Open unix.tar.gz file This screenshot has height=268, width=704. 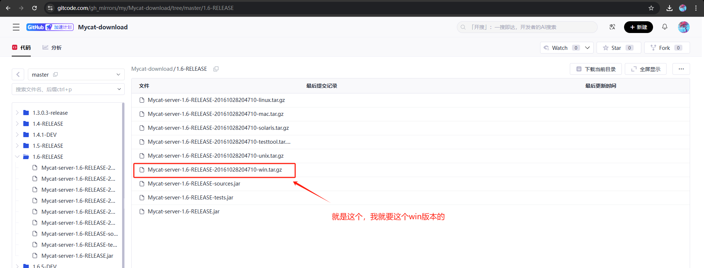pos(216,156)
